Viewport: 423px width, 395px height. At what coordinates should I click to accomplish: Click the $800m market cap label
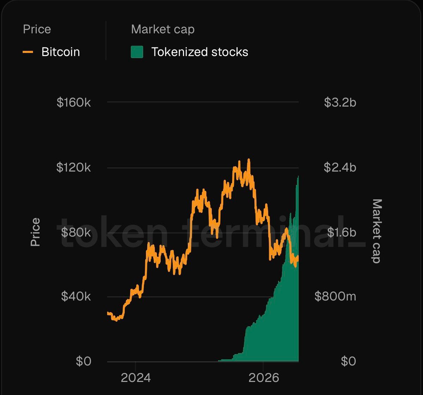pyautogui.click(x=335, y=297)
